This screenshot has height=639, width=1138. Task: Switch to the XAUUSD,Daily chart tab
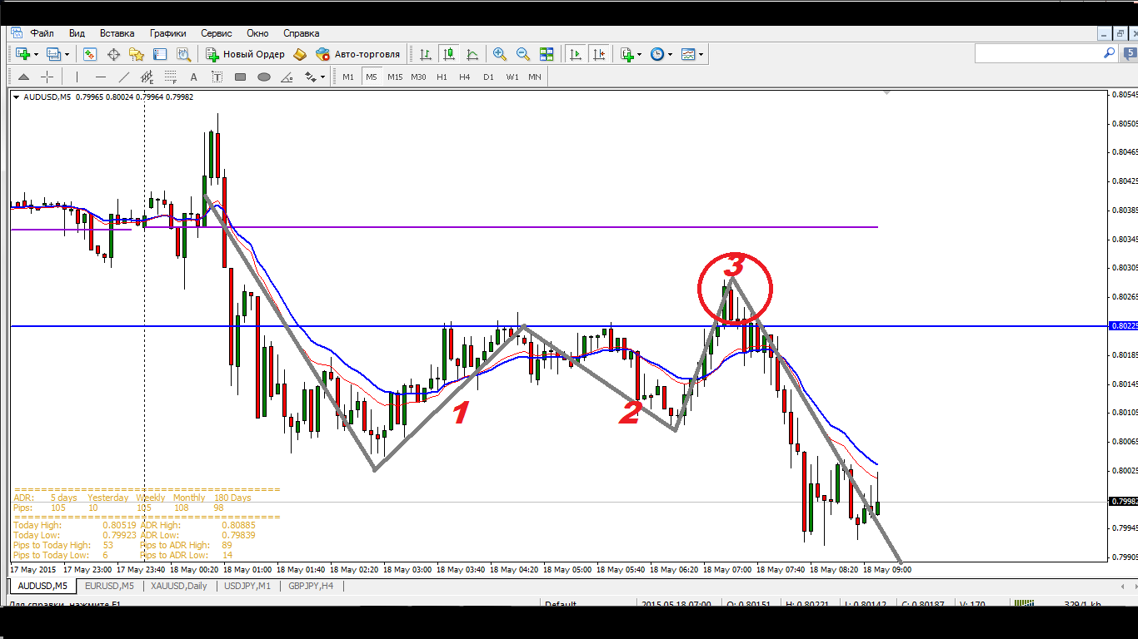pyautogui.click(x=179, y=586)
